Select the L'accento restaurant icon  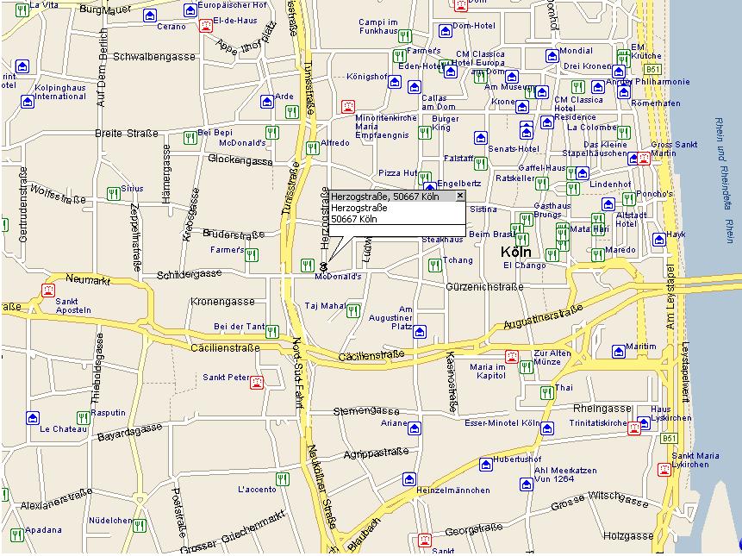(x=282, y=479)
